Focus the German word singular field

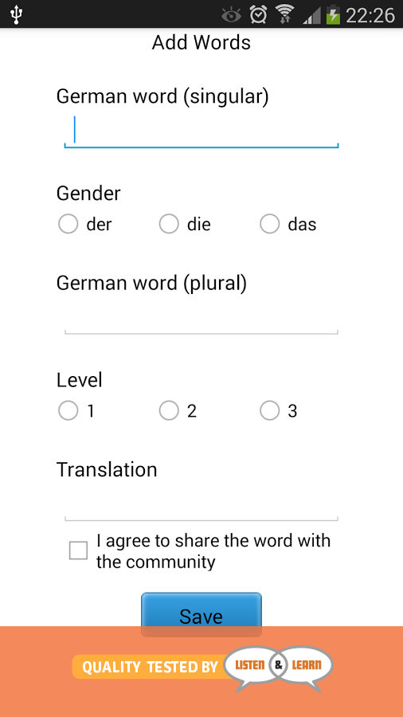(201, 131)
